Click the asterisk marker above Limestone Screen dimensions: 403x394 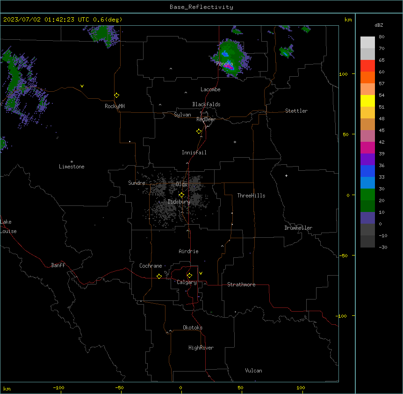72,162
